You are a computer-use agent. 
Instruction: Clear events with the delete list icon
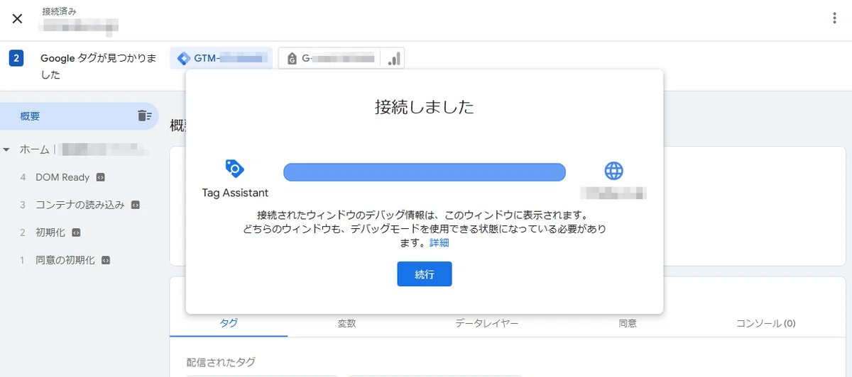click(x=144, y=116)
